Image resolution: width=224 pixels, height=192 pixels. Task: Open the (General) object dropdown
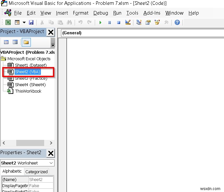(143, 33)
